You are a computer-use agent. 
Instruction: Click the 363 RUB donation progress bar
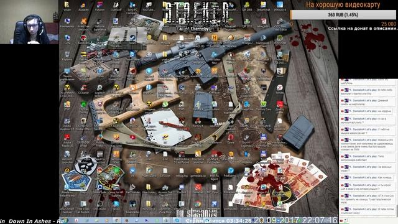point(343,15)
